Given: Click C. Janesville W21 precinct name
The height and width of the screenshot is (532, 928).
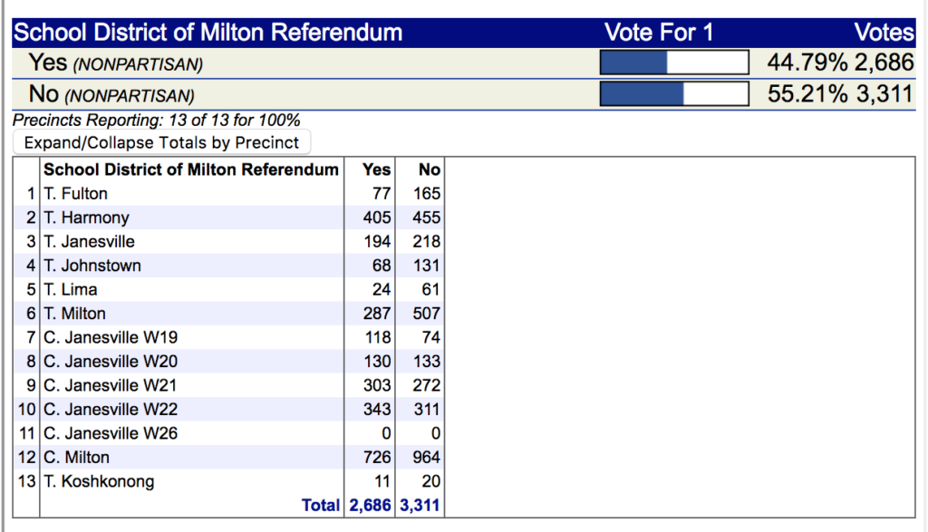Looking at the screenshot, I should [x=110, y=385].
